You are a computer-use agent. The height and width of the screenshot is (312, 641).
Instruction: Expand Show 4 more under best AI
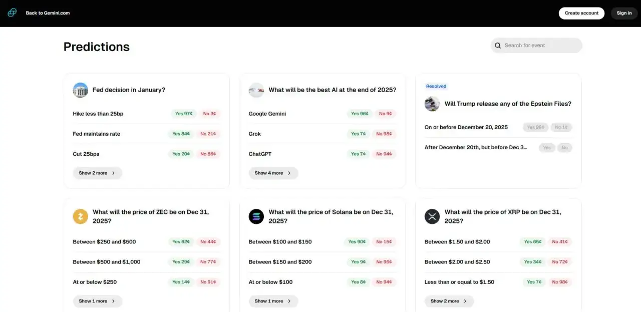coord(273,173)
